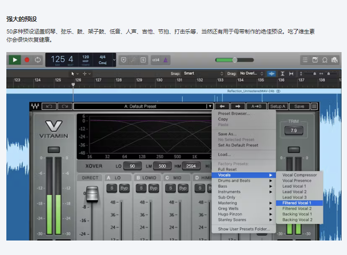Edit the TRIM value 7.9

293,130
